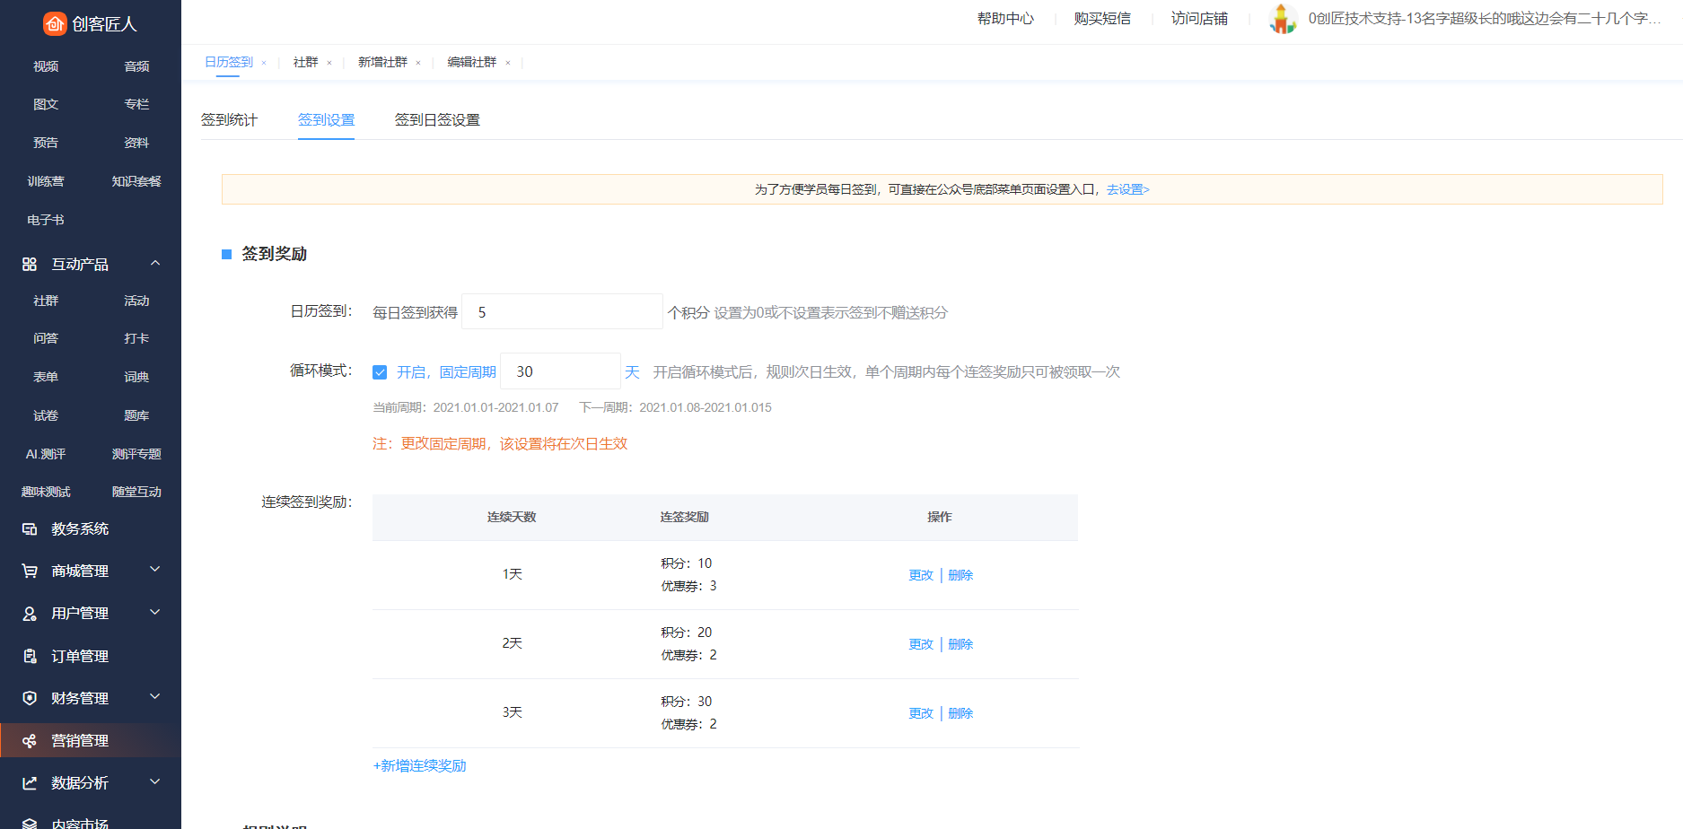The width and height of the screenshot is (1683, 829).
Task: Open 教务系统 via its sidebar icon
Action: tap(30, 529)
